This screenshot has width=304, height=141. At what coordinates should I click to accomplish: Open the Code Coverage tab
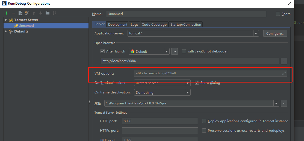point(154,25)
